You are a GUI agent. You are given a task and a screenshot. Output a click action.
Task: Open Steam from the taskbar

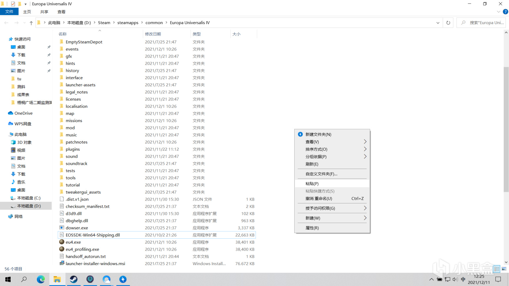pyautogui.click(x=74, y=279)
